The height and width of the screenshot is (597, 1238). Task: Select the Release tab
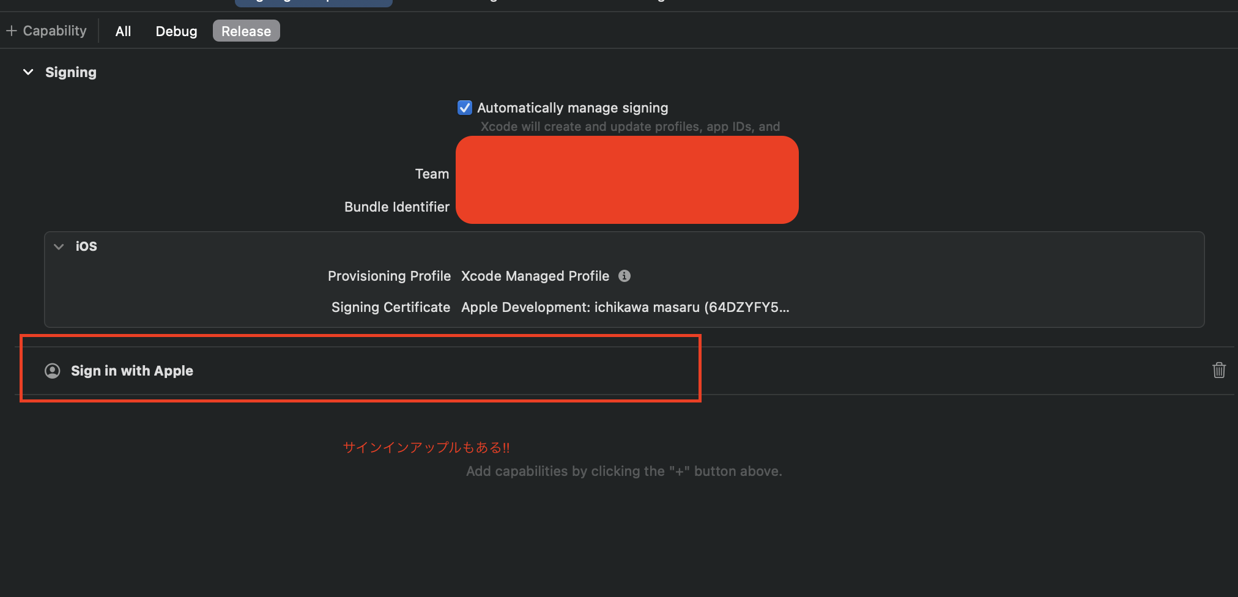tap(246, 31)
